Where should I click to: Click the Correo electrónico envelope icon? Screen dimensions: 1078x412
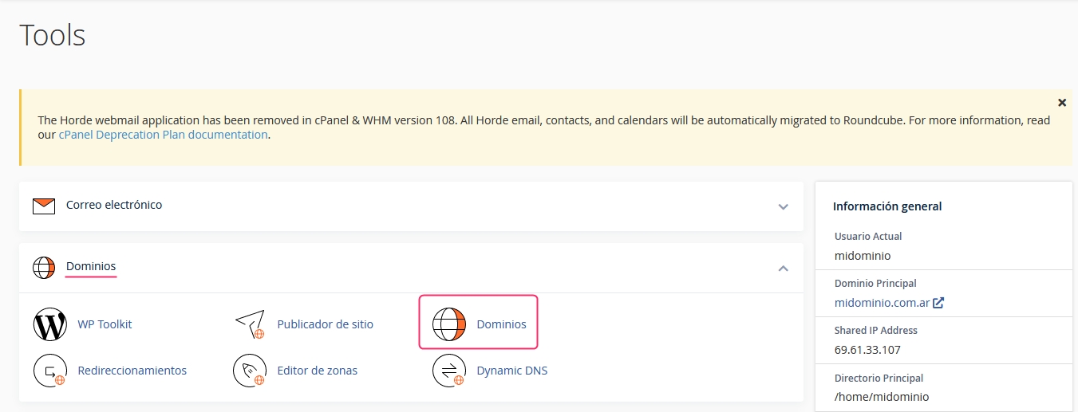coord(44,206)
